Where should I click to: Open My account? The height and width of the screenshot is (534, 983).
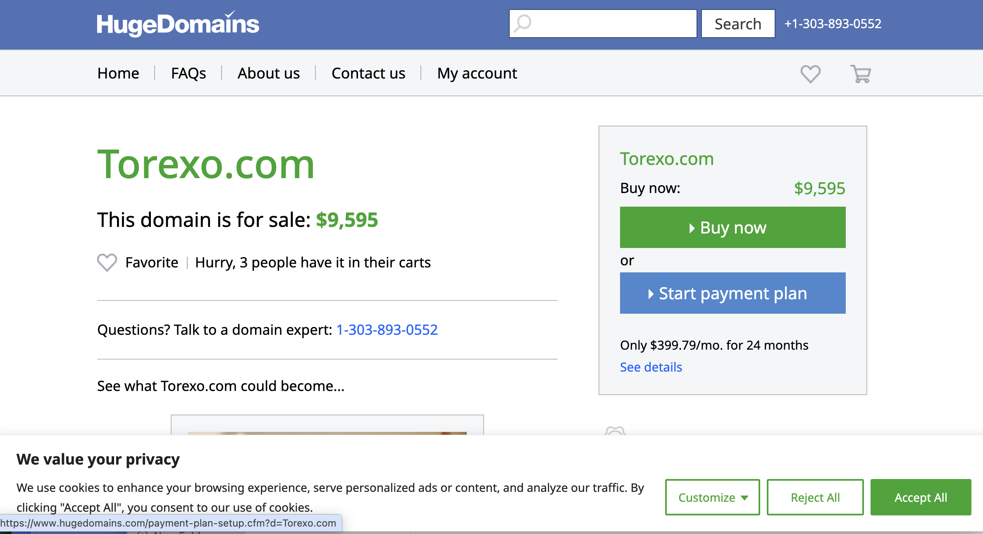click(x=477, y=73)
